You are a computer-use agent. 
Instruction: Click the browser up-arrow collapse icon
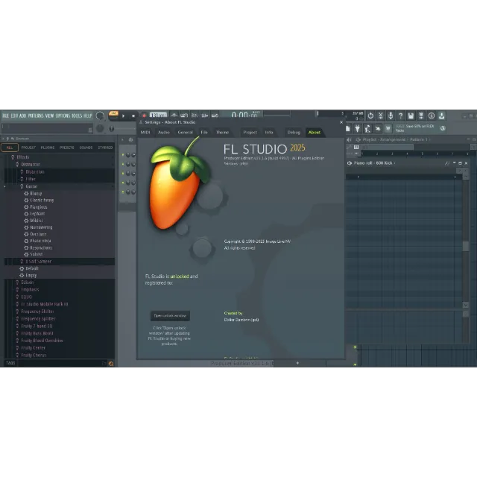click(7, 139)
